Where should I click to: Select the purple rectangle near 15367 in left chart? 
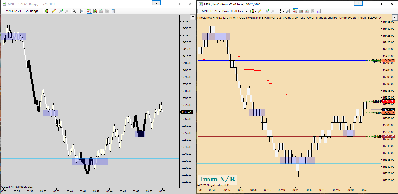51,113
